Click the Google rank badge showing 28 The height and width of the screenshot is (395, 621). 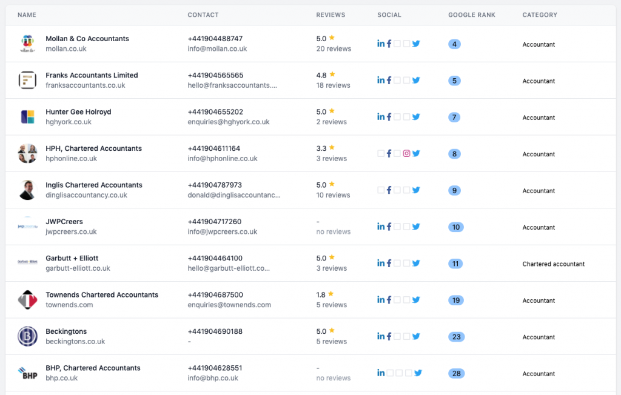456,373
